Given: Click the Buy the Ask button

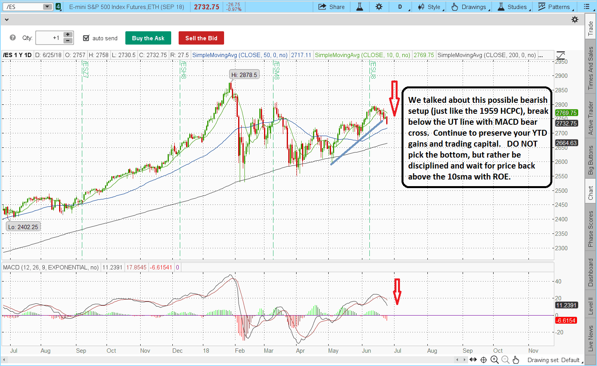Looking at the screenshot, I should (x=148, y=38).
